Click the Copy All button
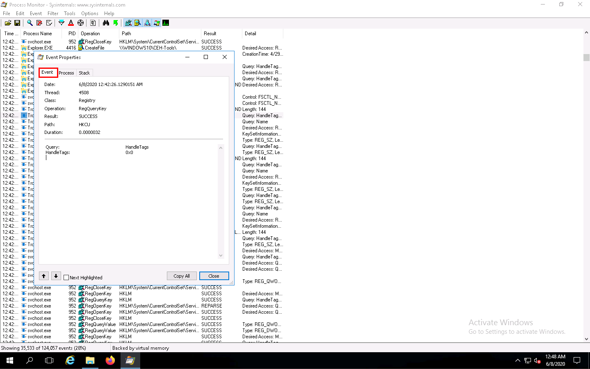 coord(182,276)
